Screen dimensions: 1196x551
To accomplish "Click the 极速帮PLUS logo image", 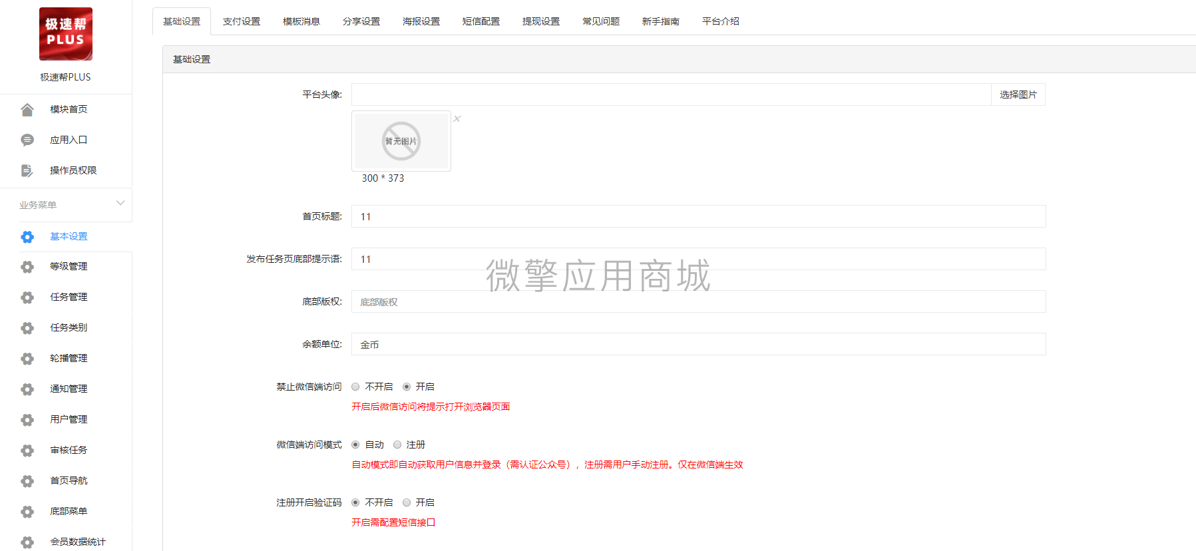I will pyautogui.click(x=66, y=34).
